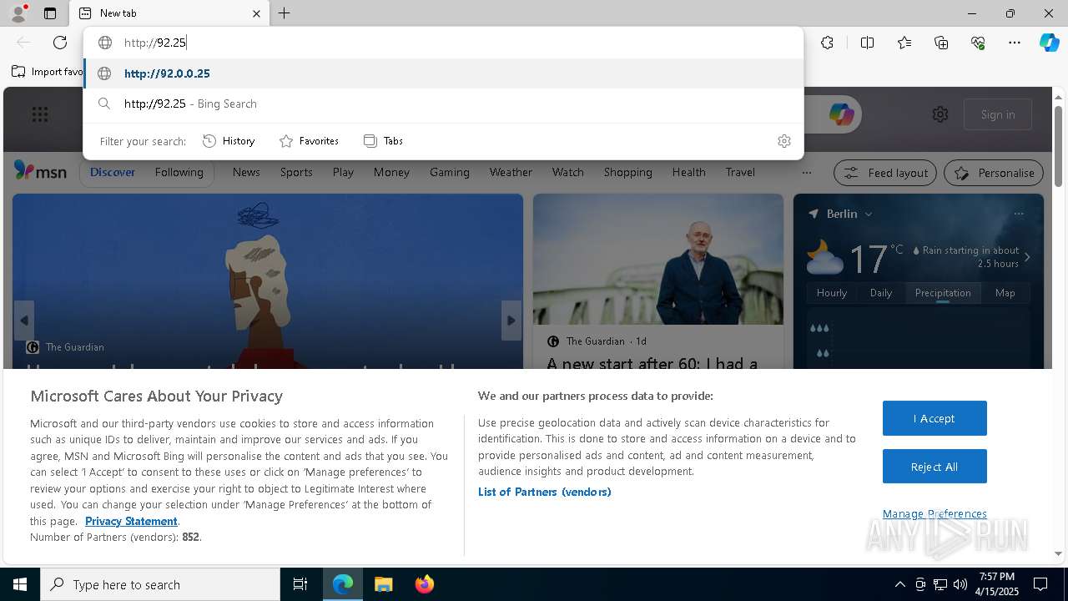Go to previous carousel story
Screen dimensions: 1068x601
click(x=24, y=321)
